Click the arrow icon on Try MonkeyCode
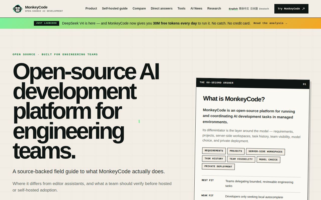The height and width of the screenshot is (200, 321). [x=303, y=9]
